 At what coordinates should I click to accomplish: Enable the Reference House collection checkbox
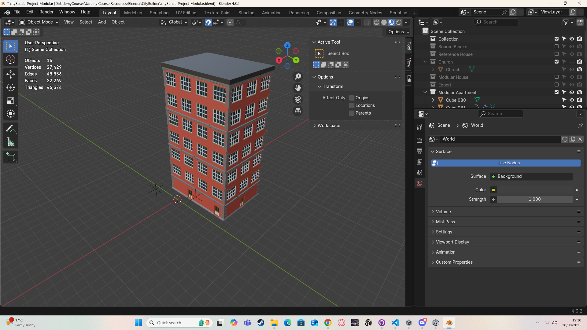556,54
